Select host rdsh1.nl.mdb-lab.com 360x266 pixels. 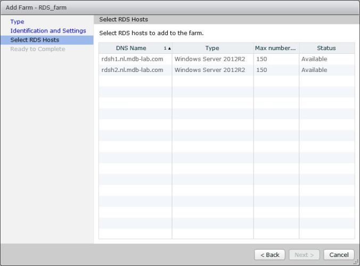point(132,59)
